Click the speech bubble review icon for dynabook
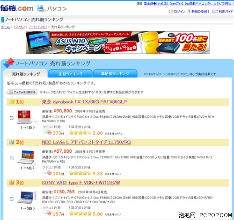 (47, 132)
